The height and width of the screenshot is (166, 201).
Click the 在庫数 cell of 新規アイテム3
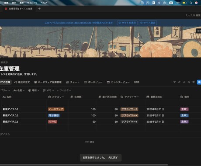[83, 122]
